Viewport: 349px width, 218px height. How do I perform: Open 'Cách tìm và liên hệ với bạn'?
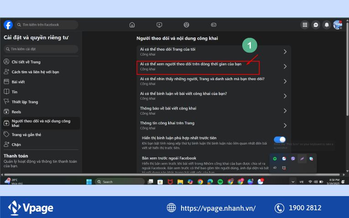click(41, 72)
